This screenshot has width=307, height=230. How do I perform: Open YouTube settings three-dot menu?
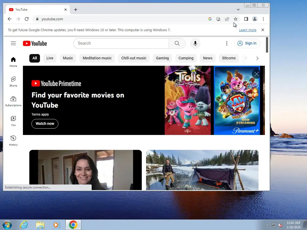coord(227,43)
